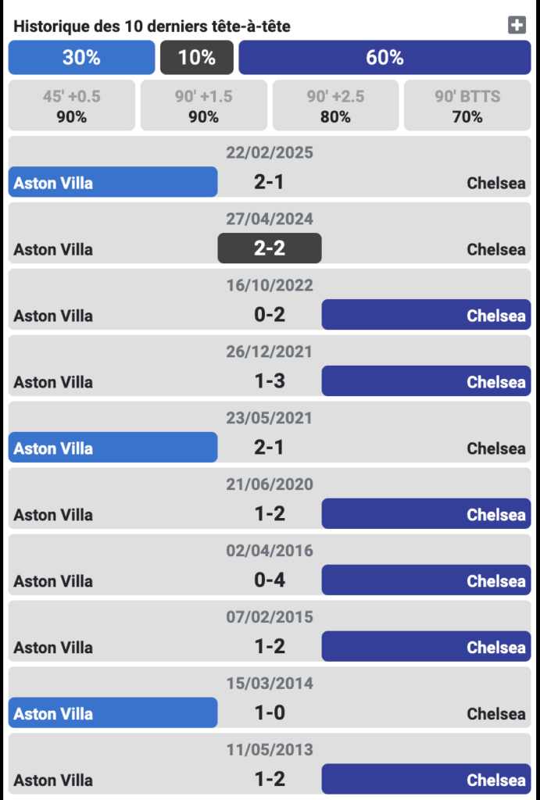Select the 90' +1.5 stat tab
The height and width of the screenshot is (800, 540).
click(x=203, y=107)
